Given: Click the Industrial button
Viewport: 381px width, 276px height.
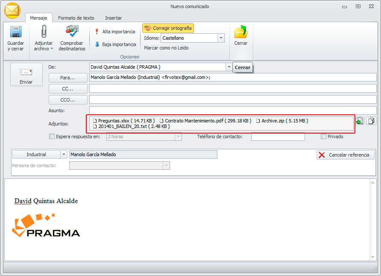Looking at the screenshot, I should pos(36,154).
